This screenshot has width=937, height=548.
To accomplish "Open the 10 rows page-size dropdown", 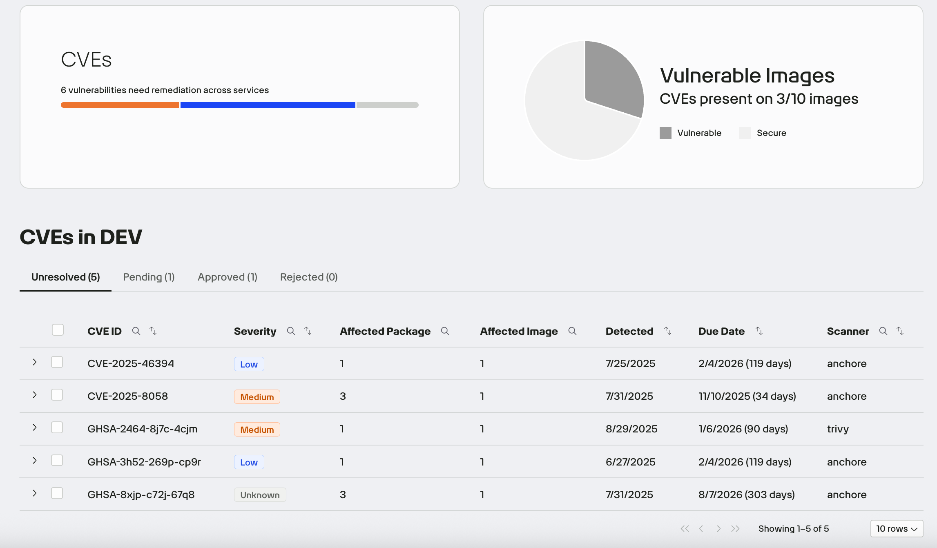I will point(897,529).
